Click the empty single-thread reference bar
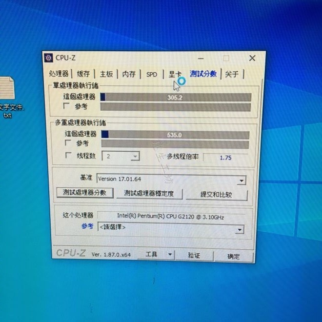The width and height of the screenshot is (322, 322). pos(176,107)
